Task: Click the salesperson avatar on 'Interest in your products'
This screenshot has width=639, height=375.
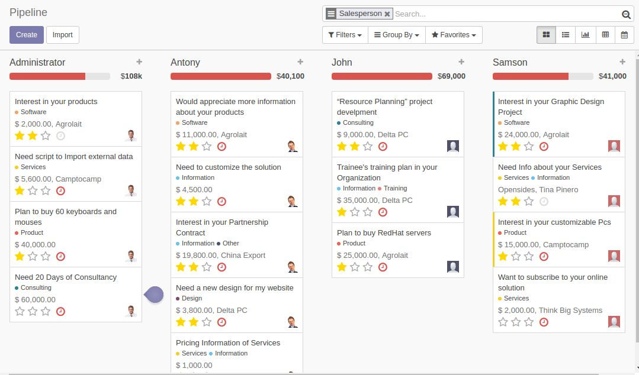Action: [132, 135]
